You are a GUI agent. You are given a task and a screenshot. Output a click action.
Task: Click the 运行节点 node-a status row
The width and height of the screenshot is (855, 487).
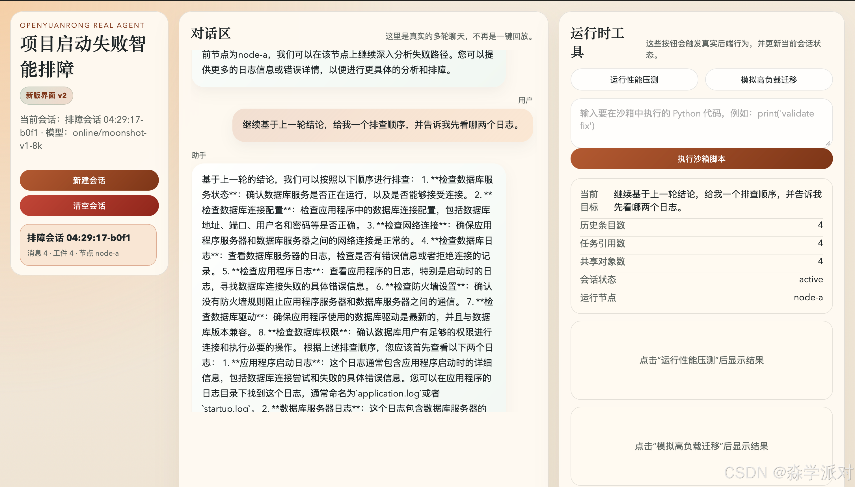(x=701, y=297)
